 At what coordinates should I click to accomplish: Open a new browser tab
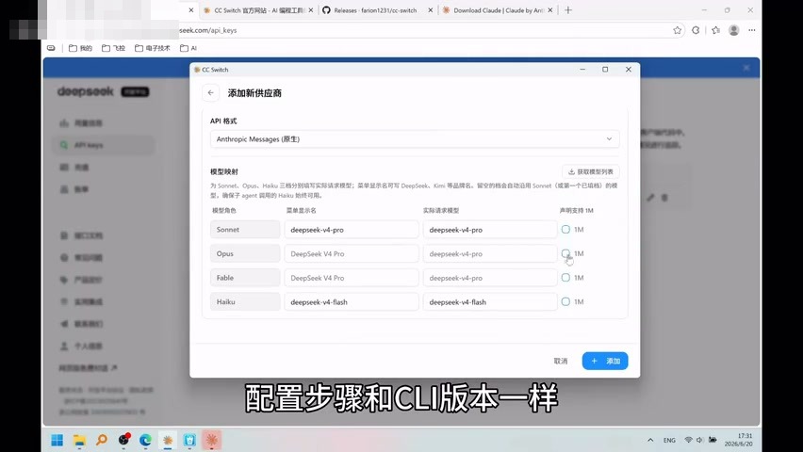pyautogui.click(x=568, y=10)
